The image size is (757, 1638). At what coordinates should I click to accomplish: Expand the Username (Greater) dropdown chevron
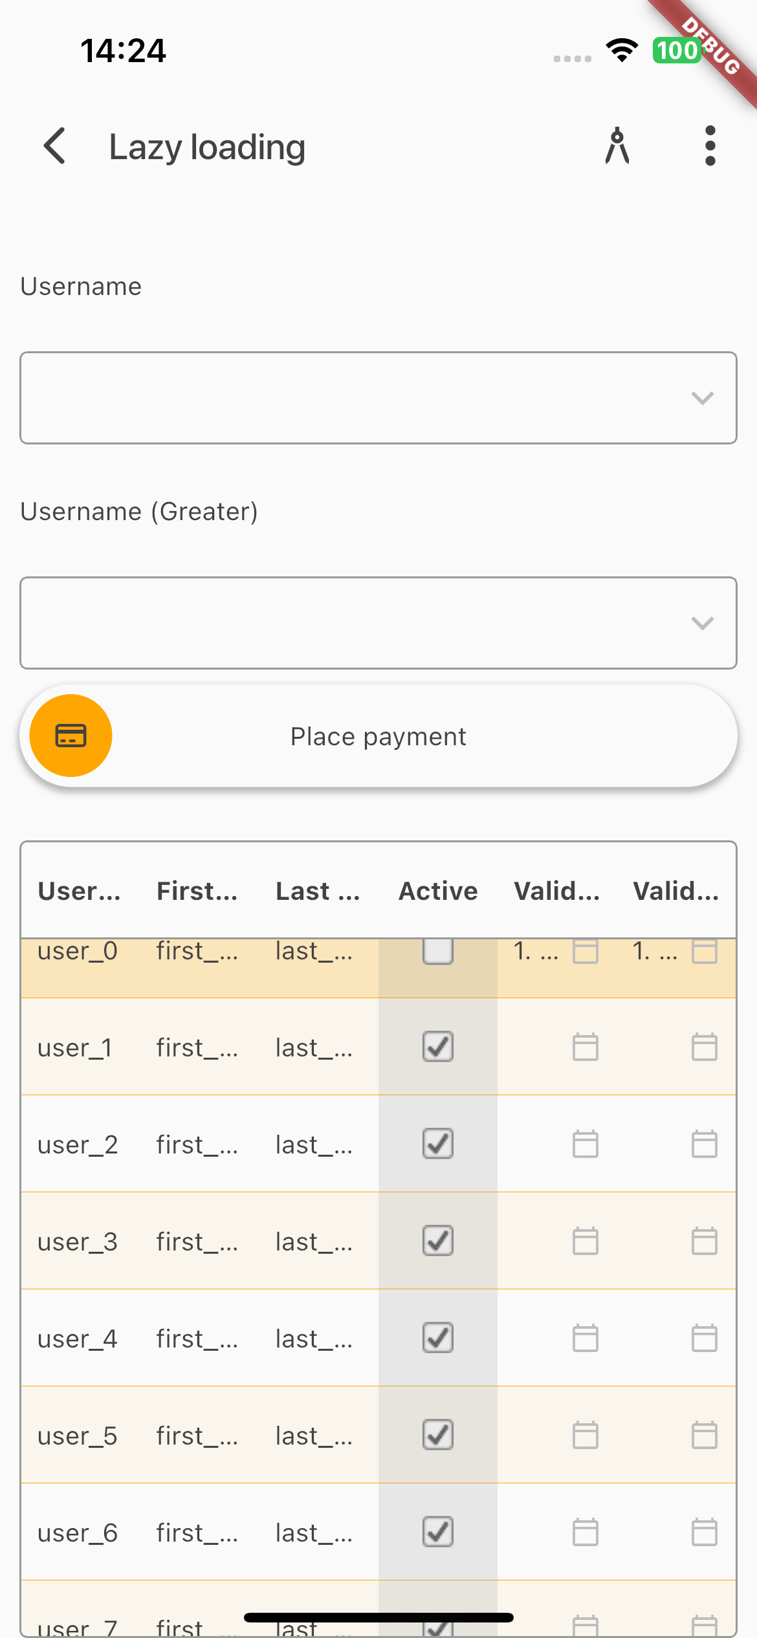point(702,623)
